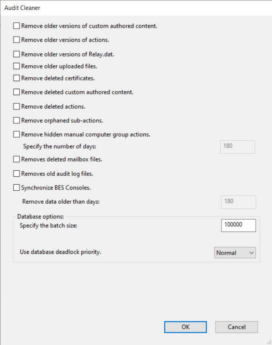
Task: Tick Removes deleted mailbox files checkbox
Action: [16, 159]
